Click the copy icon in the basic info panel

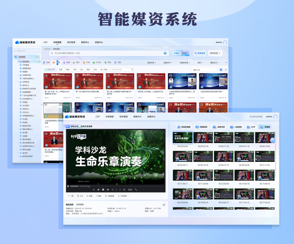tap(164, 205)
